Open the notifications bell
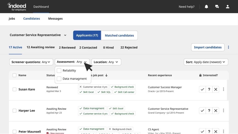The width and height of the screenshot is (238, 134). tap(206, 7)
